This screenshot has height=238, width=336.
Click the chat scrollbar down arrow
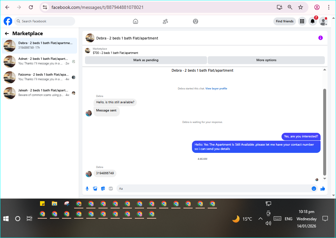click(325, 178)
